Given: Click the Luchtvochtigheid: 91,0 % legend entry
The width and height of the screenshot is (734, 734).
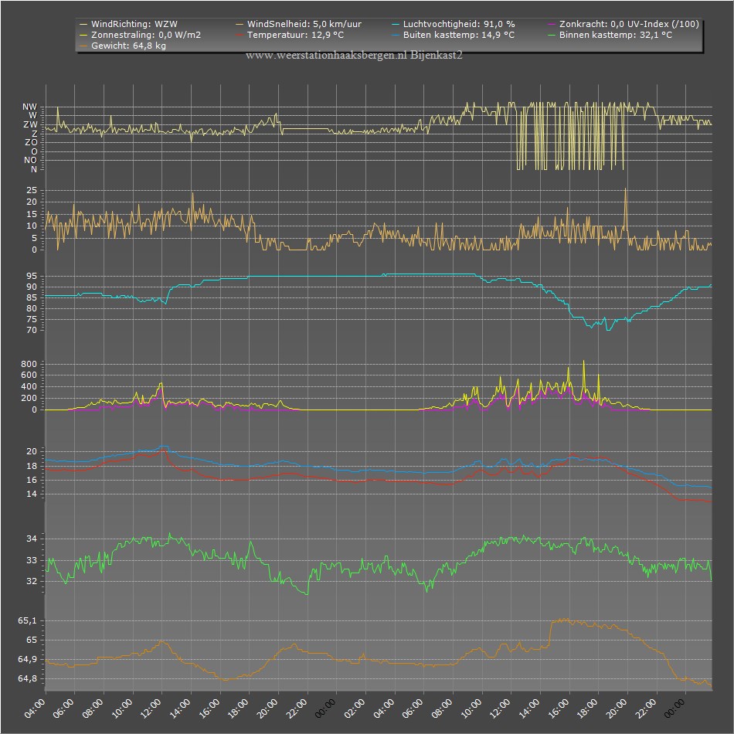Looking at the screenshot, I should tap(453, 24).
